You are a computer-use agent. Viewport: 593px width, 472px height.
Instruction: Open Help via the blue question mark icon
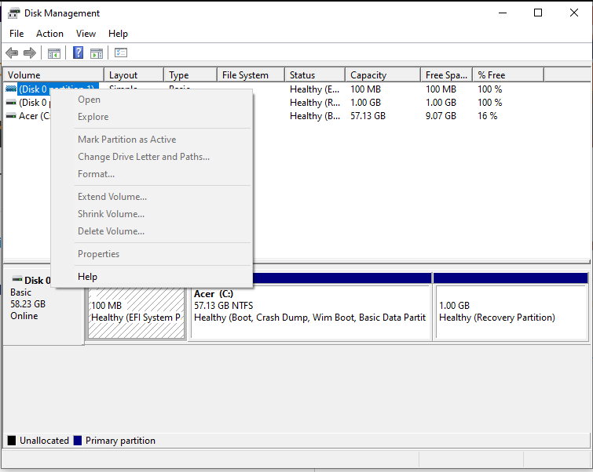[79, 53]
